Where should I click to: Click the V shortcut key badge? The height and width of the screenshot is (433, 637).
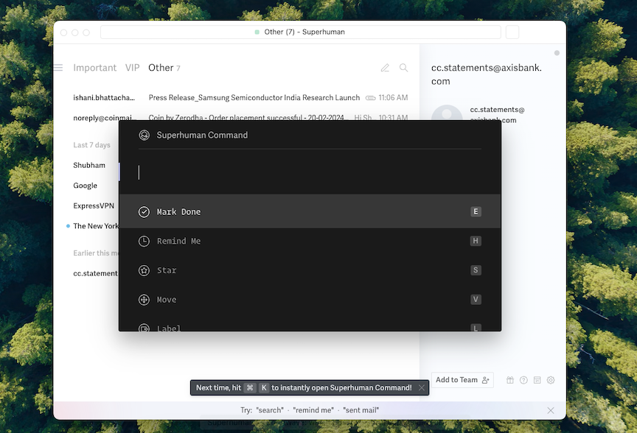[476, 299]
